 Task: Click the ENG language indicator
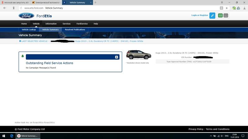[227, 136]
